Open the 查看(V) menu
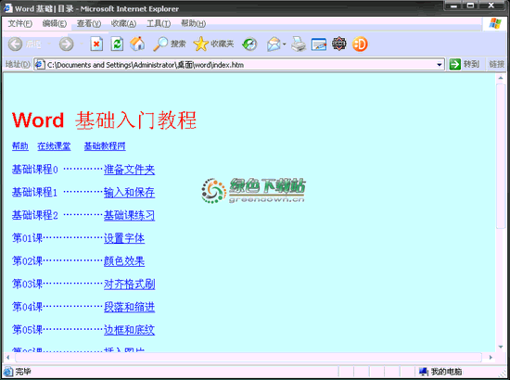This screenshot has height=380, width=510. point(89,23)
